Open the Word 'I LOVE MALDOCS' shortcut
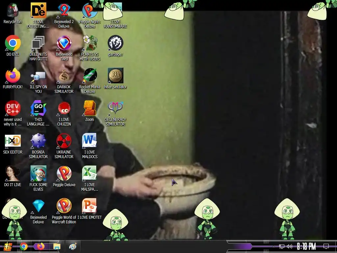Viewport: 337px width, 253px height. click(x=90, y=141)
